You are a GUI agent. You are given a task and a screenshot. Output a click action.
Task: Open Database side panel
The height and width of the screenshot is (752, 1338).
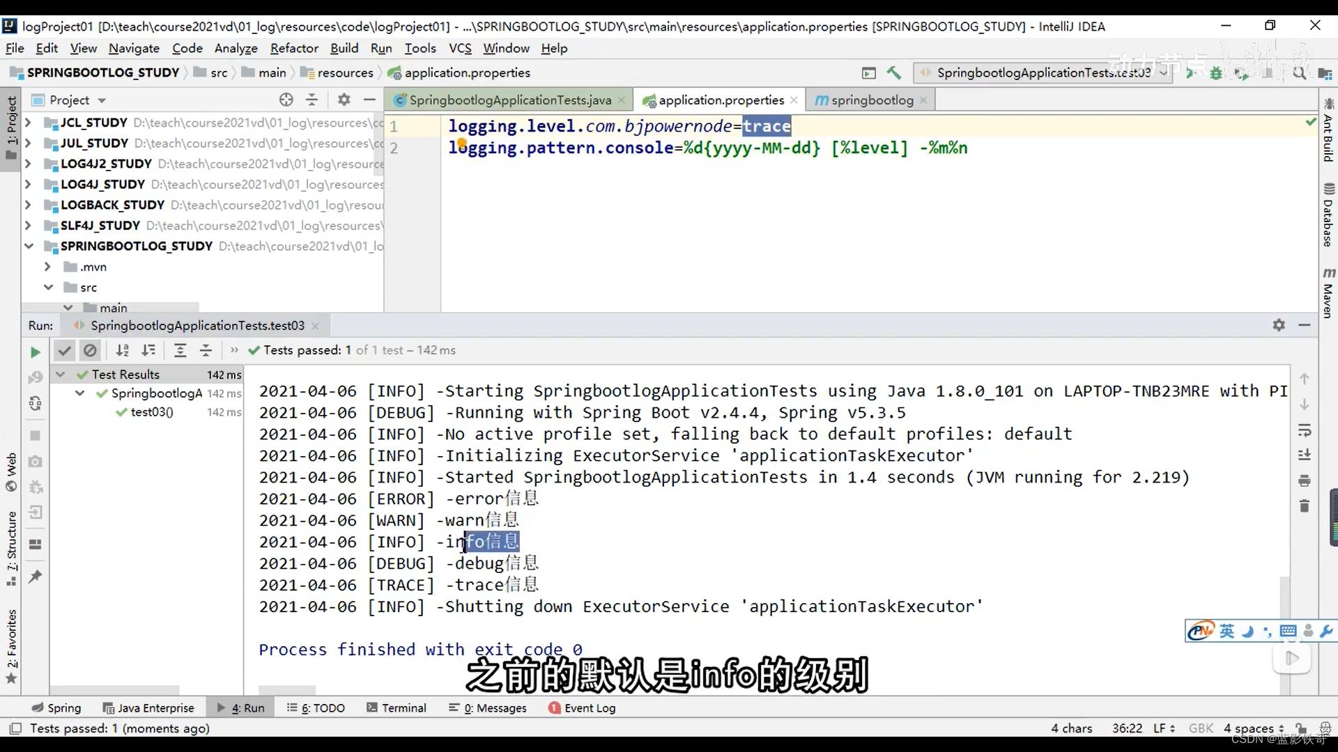[x=1328, y=215]
